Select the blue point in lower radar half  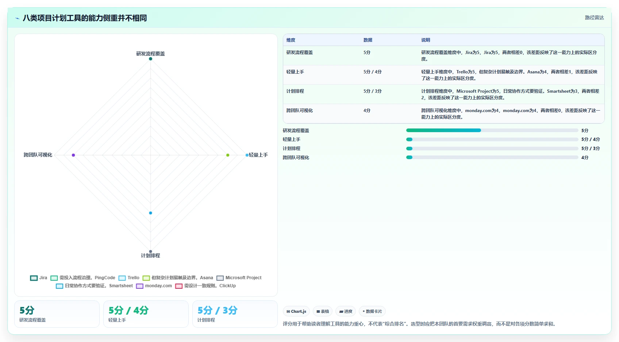[150, 213]
